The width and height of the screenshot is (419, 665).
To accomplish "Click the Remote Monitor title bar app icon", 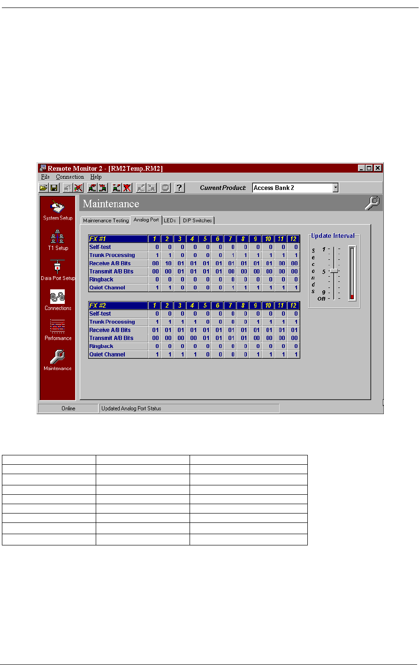I will click(43, 168).
